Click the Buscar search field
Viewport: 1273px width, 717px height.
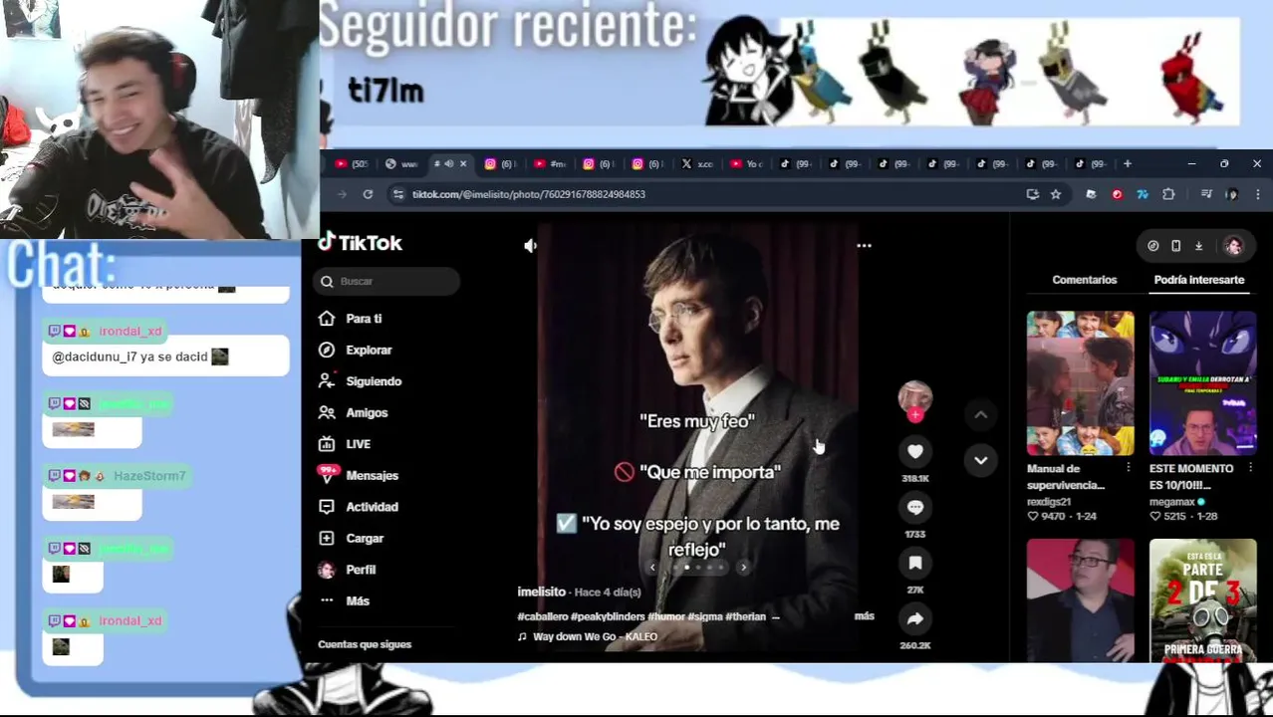[x=388, y=282]
